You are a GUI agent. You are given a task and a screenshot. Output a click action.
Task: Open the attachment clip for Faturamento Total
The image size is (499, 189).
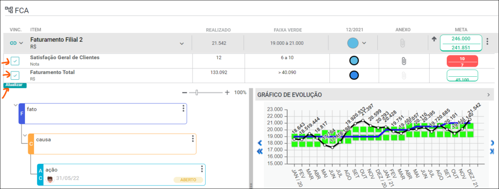click(x=403, y=75)
